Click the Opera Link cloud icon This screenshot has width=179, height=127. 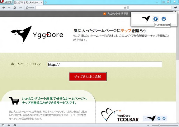point(9,125)
